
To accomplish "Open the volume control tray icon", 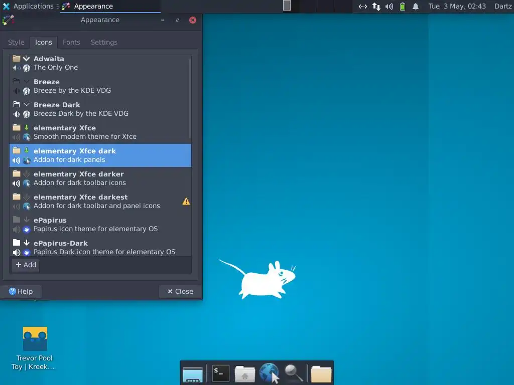I will pos(389,6).
